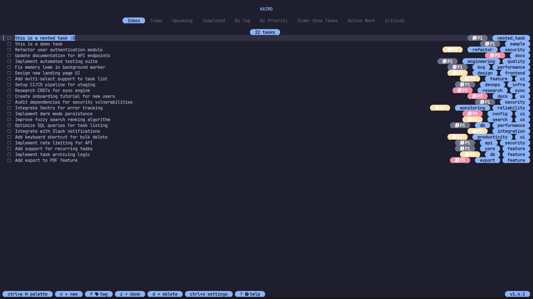Screen dimensions: 533x299
Task: Click the 'engineering' tag chip
Action: [481, 61]
